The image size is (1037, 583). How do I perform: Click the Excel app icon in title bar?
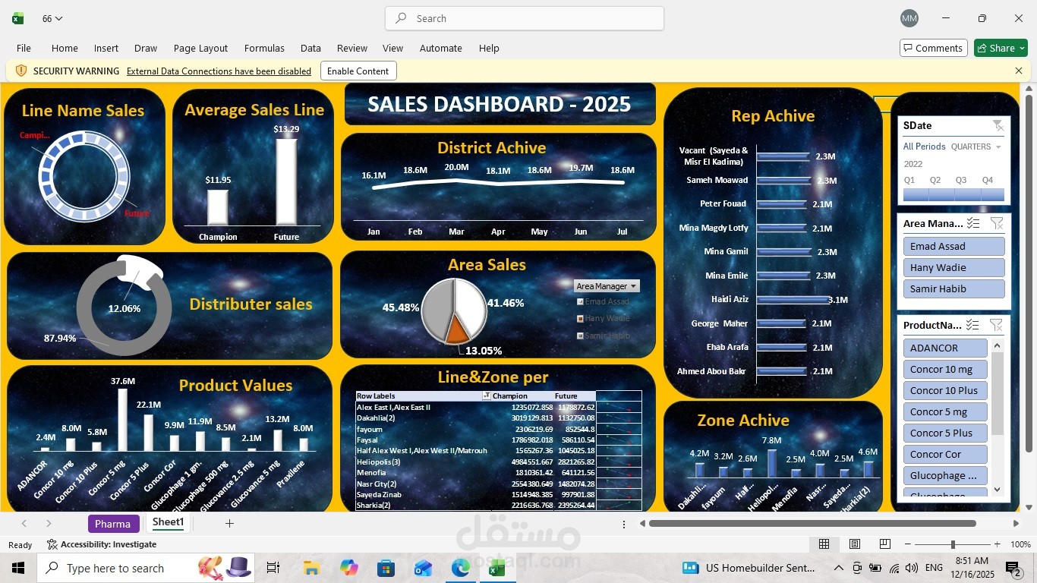pos(18,18)
